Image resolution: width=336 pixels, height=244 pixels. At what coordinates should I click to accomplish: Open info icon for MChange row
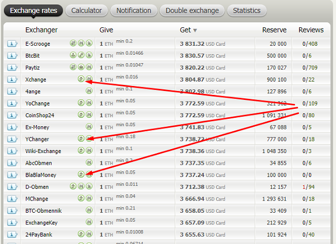(12, 199)
